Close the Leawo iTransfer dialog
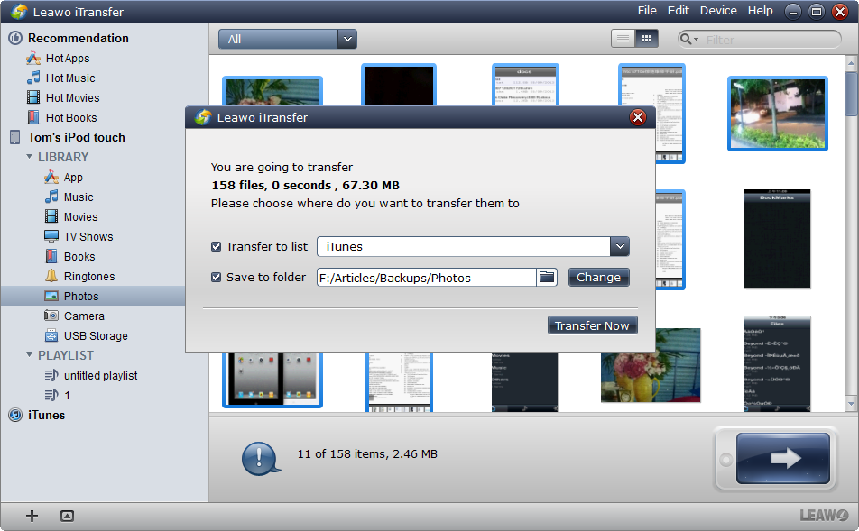The height and width of the screenshot is (531, 859). click(638, 117)
